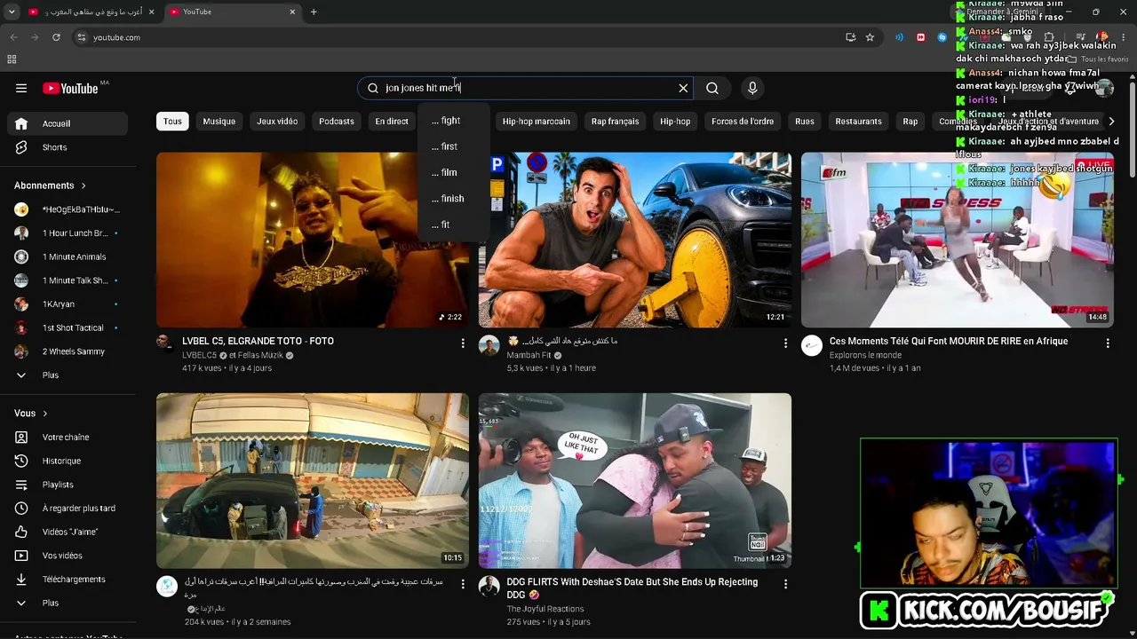Reload the page in the browser
This screenshot has width=1137, height=639.
coord(56,37)
